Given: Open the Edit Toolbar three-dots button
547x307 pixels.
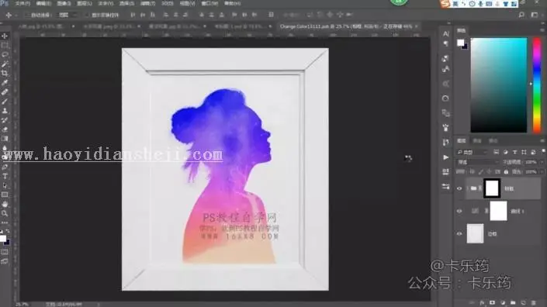Looking at the screenshot, I should (5, 222).
